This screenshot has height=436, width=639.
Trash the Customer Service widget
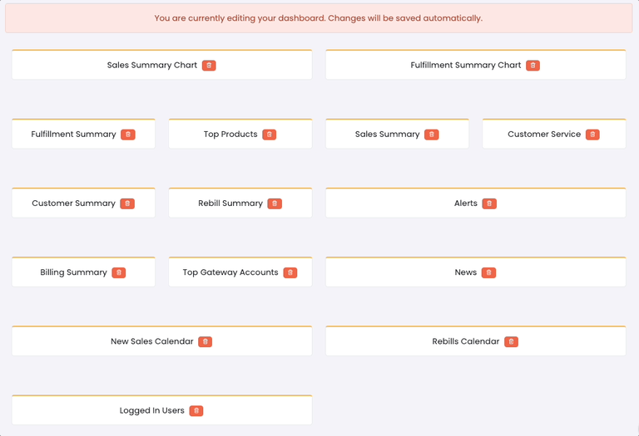pos(592,135)
